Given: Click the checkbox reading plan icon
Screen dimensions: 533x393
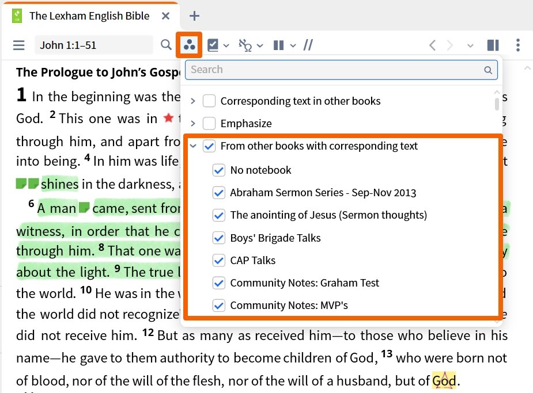Looking at the screenshot, I should pyautogui.click(x=213, y=45).
